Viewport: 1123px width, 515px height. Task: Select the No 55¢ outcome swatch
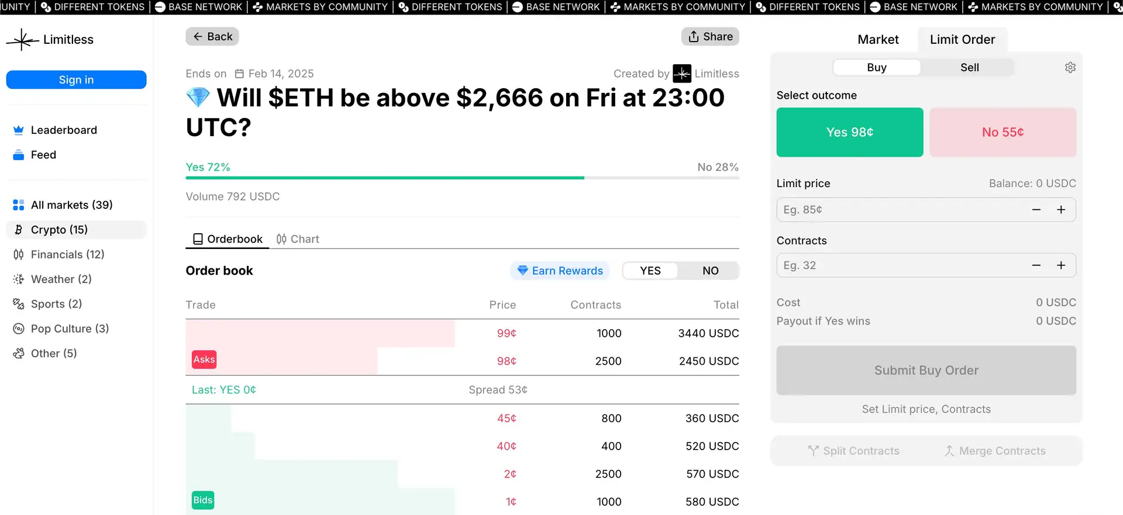click(1003, 132)
